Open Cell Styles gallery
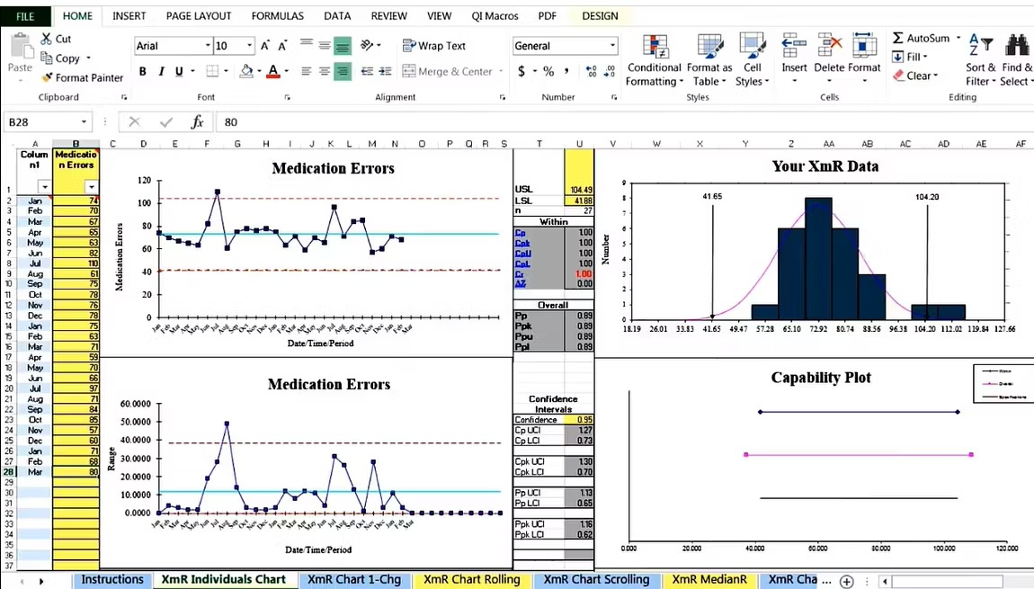Viewport: 1034px width, 589px height. [753, 60]
